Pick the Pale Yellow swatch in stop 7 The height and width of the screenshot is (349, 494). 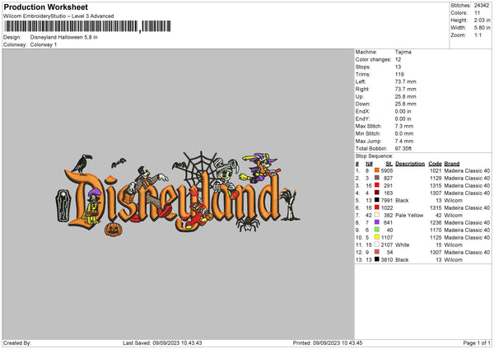[x=377, y=215]
